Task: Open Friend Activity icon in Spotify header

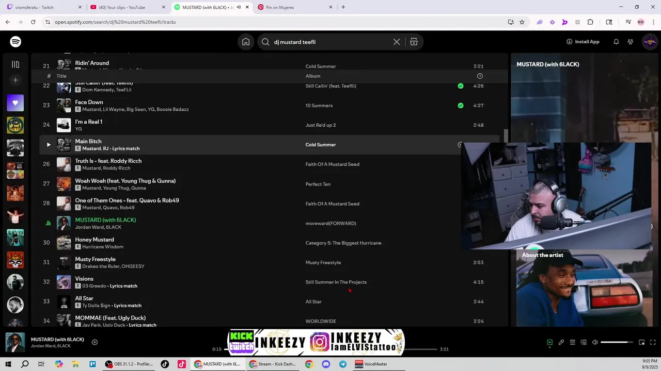Action: 631,42
